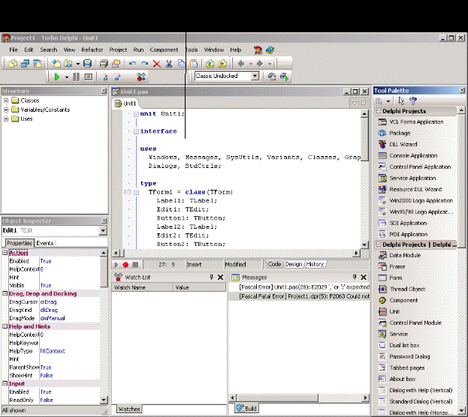Collapse the Help and Hints category
Screen dimensions: 468x417
pyautogui.click(x=5, y=326)
